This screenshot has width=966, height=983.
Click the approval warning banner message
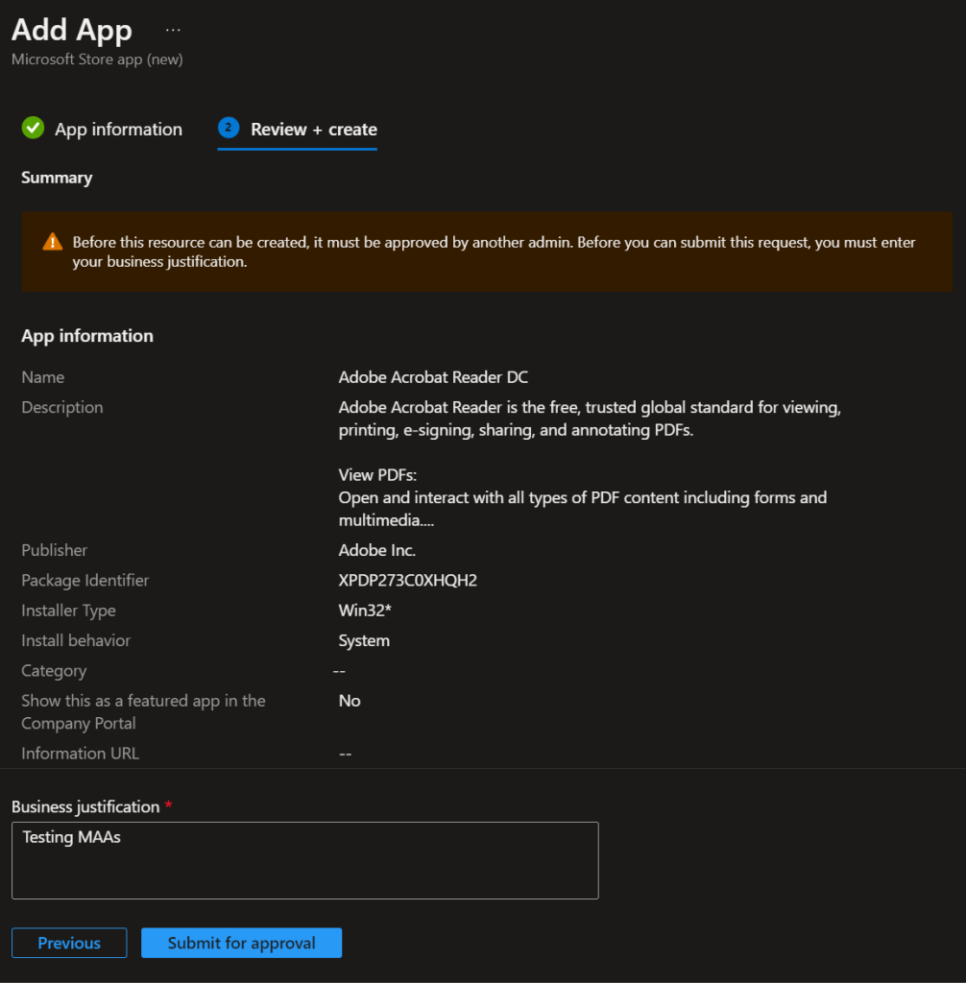point(494,252)
